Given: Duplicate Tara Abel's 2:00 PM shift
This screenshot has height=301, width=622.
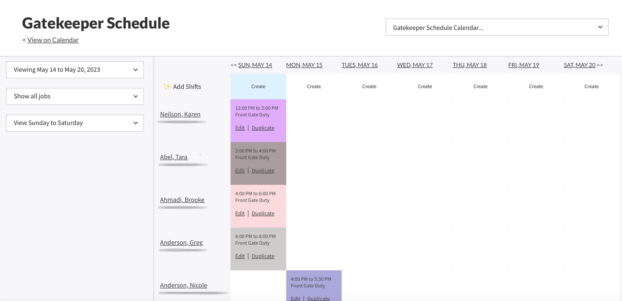Looking at the screenshot, I should pyautogui.click(x=263, y=171).
